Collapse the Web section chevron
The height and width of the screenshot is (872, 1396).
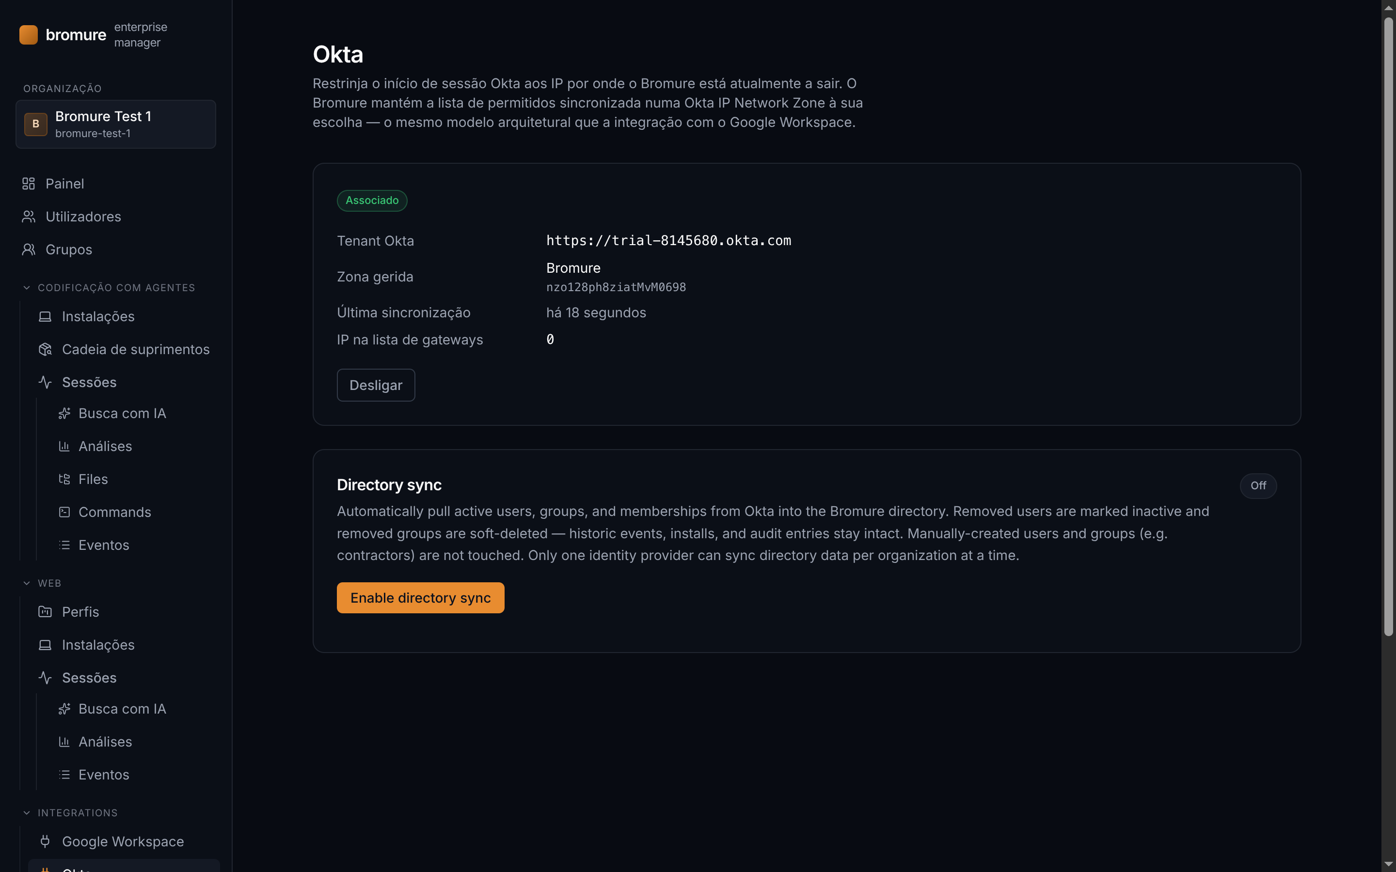point(27,583)
